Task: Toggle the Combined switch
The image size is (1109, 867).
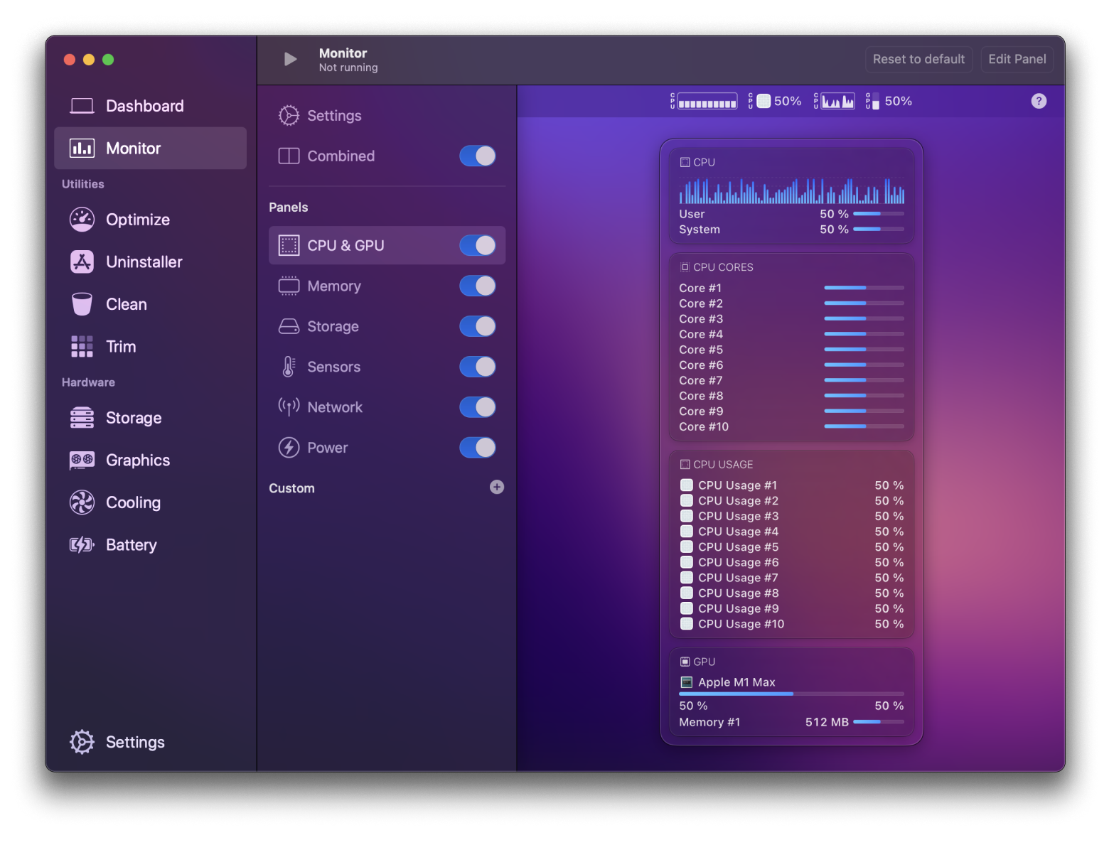Action: [x=478, y=156]
